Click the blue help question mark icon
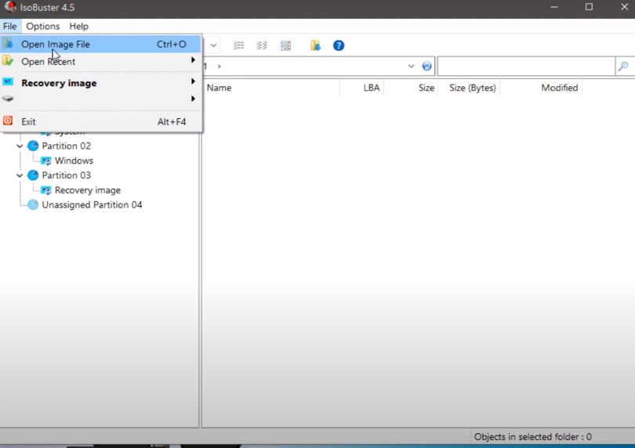Viewport: 635px width, 448px height. tap(339, 45)
